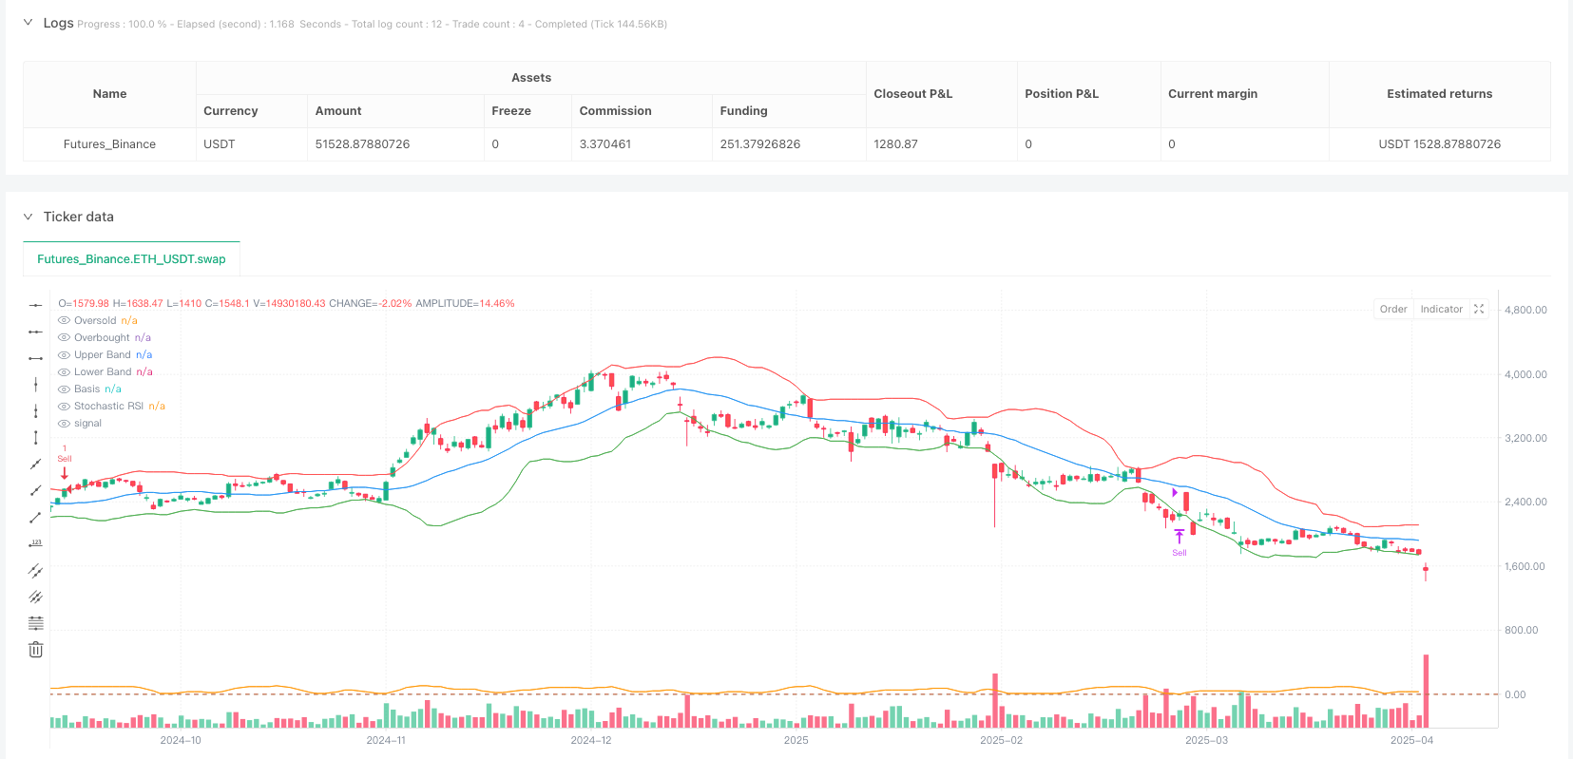Hide the Upper Band line

point(65,355)
